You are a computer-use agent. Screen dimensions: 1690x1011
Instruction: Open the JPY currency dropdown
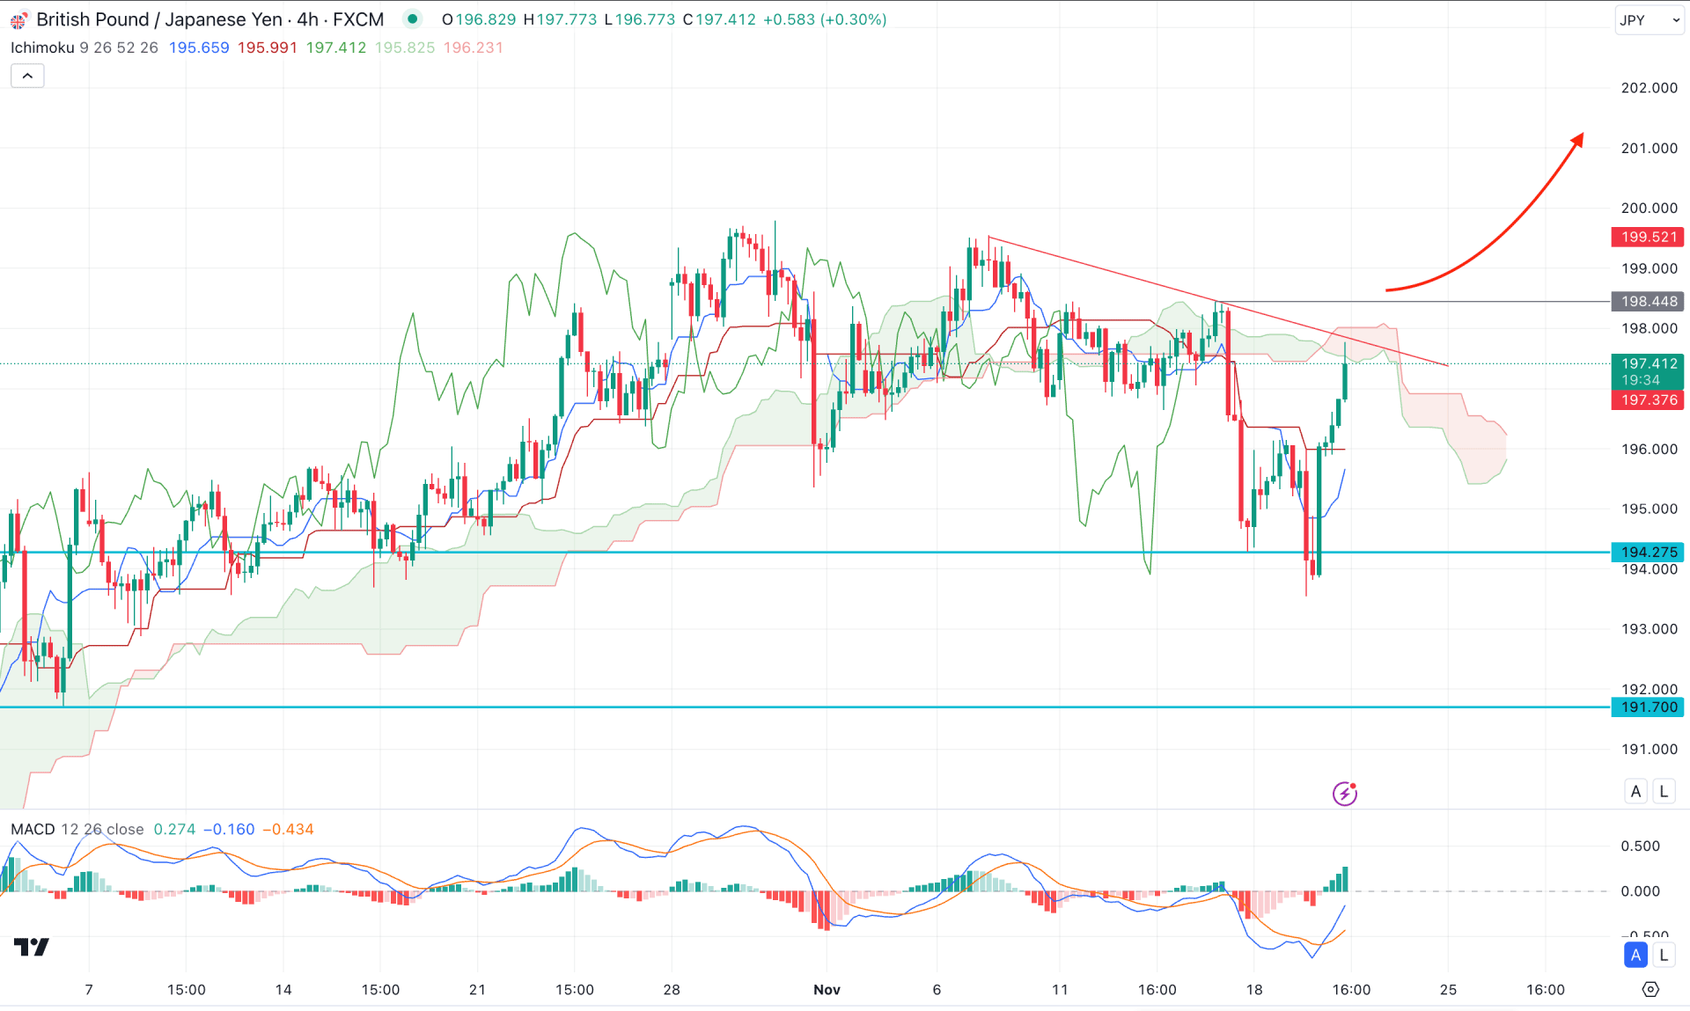(1649, 20)
